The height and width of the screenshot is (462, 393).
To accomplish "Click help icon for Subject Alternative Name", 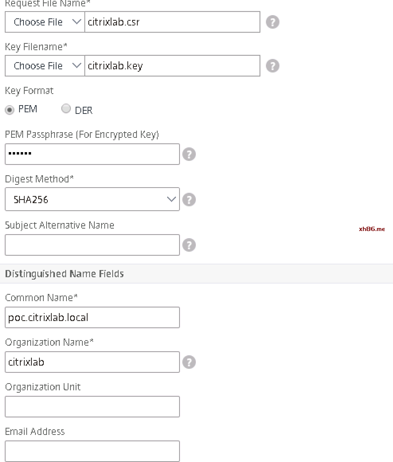I will pyautogui.click(x=189, y=245).
